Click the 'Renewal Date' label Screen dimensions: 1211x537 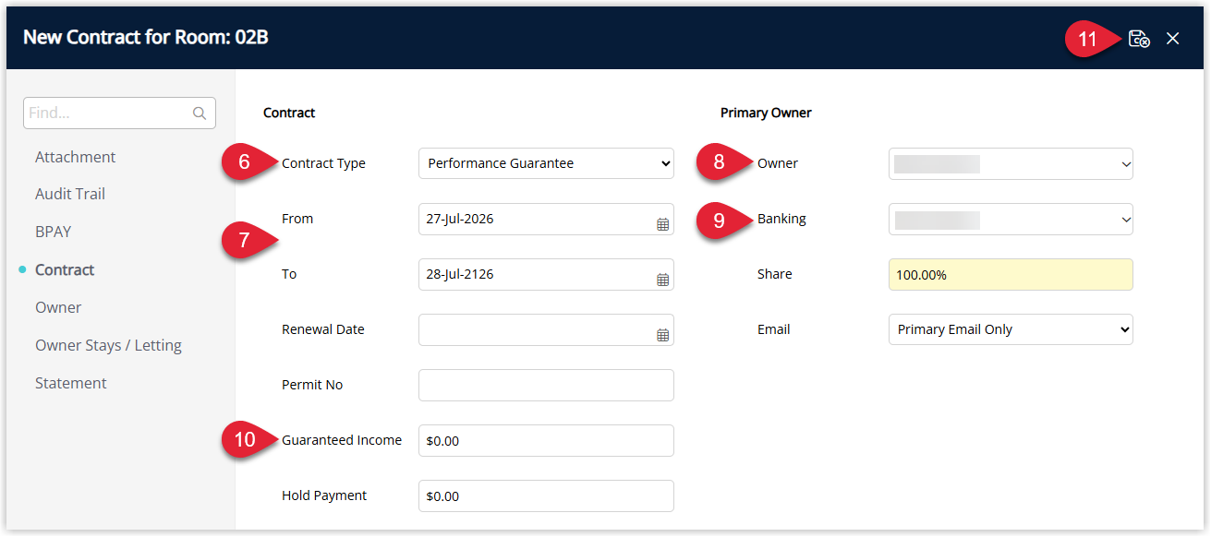pos(322,329)
